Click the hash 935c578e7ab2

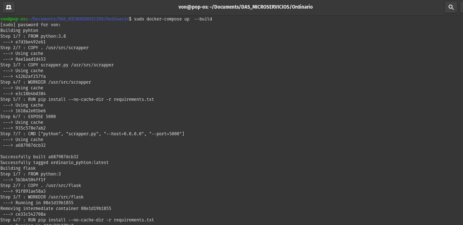pyautogui.click(x=31, y=128)
